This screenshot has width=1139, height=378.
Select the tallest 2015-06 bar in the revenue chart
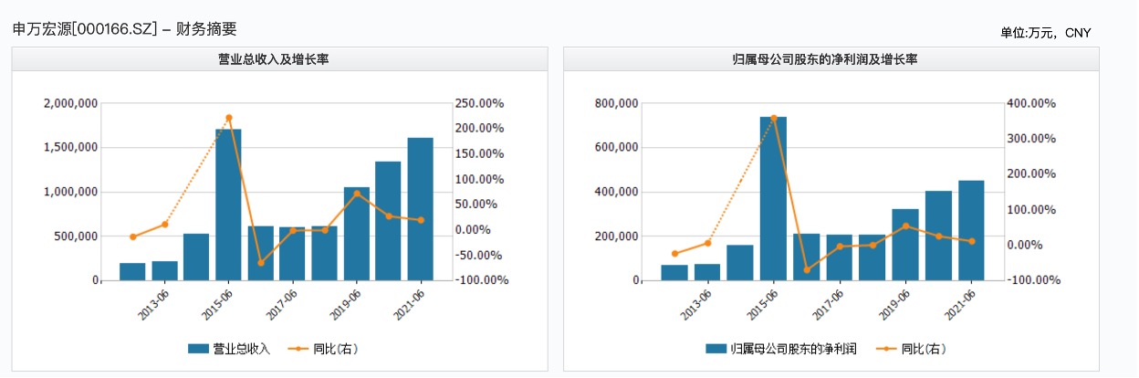pyautogui.click(x=228, y=205)
